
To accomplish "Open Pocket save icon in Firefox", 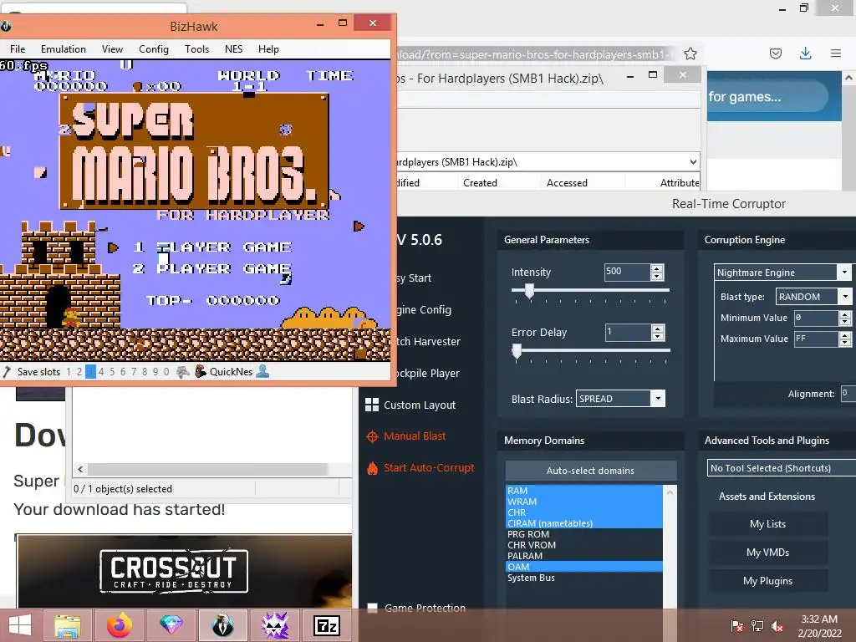I will tap(775, 53).
